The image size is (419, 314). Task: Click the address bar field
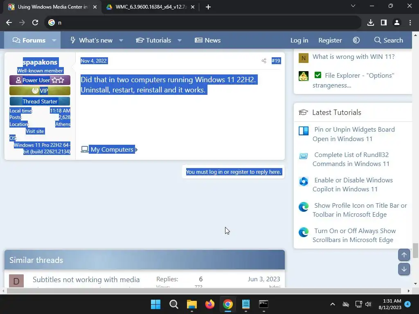(x=203, y=23)
